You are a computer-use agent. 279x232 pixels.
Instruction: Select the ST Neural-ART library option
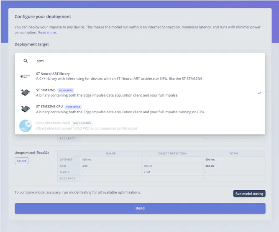pyautogui.click(x=140, y=76)
